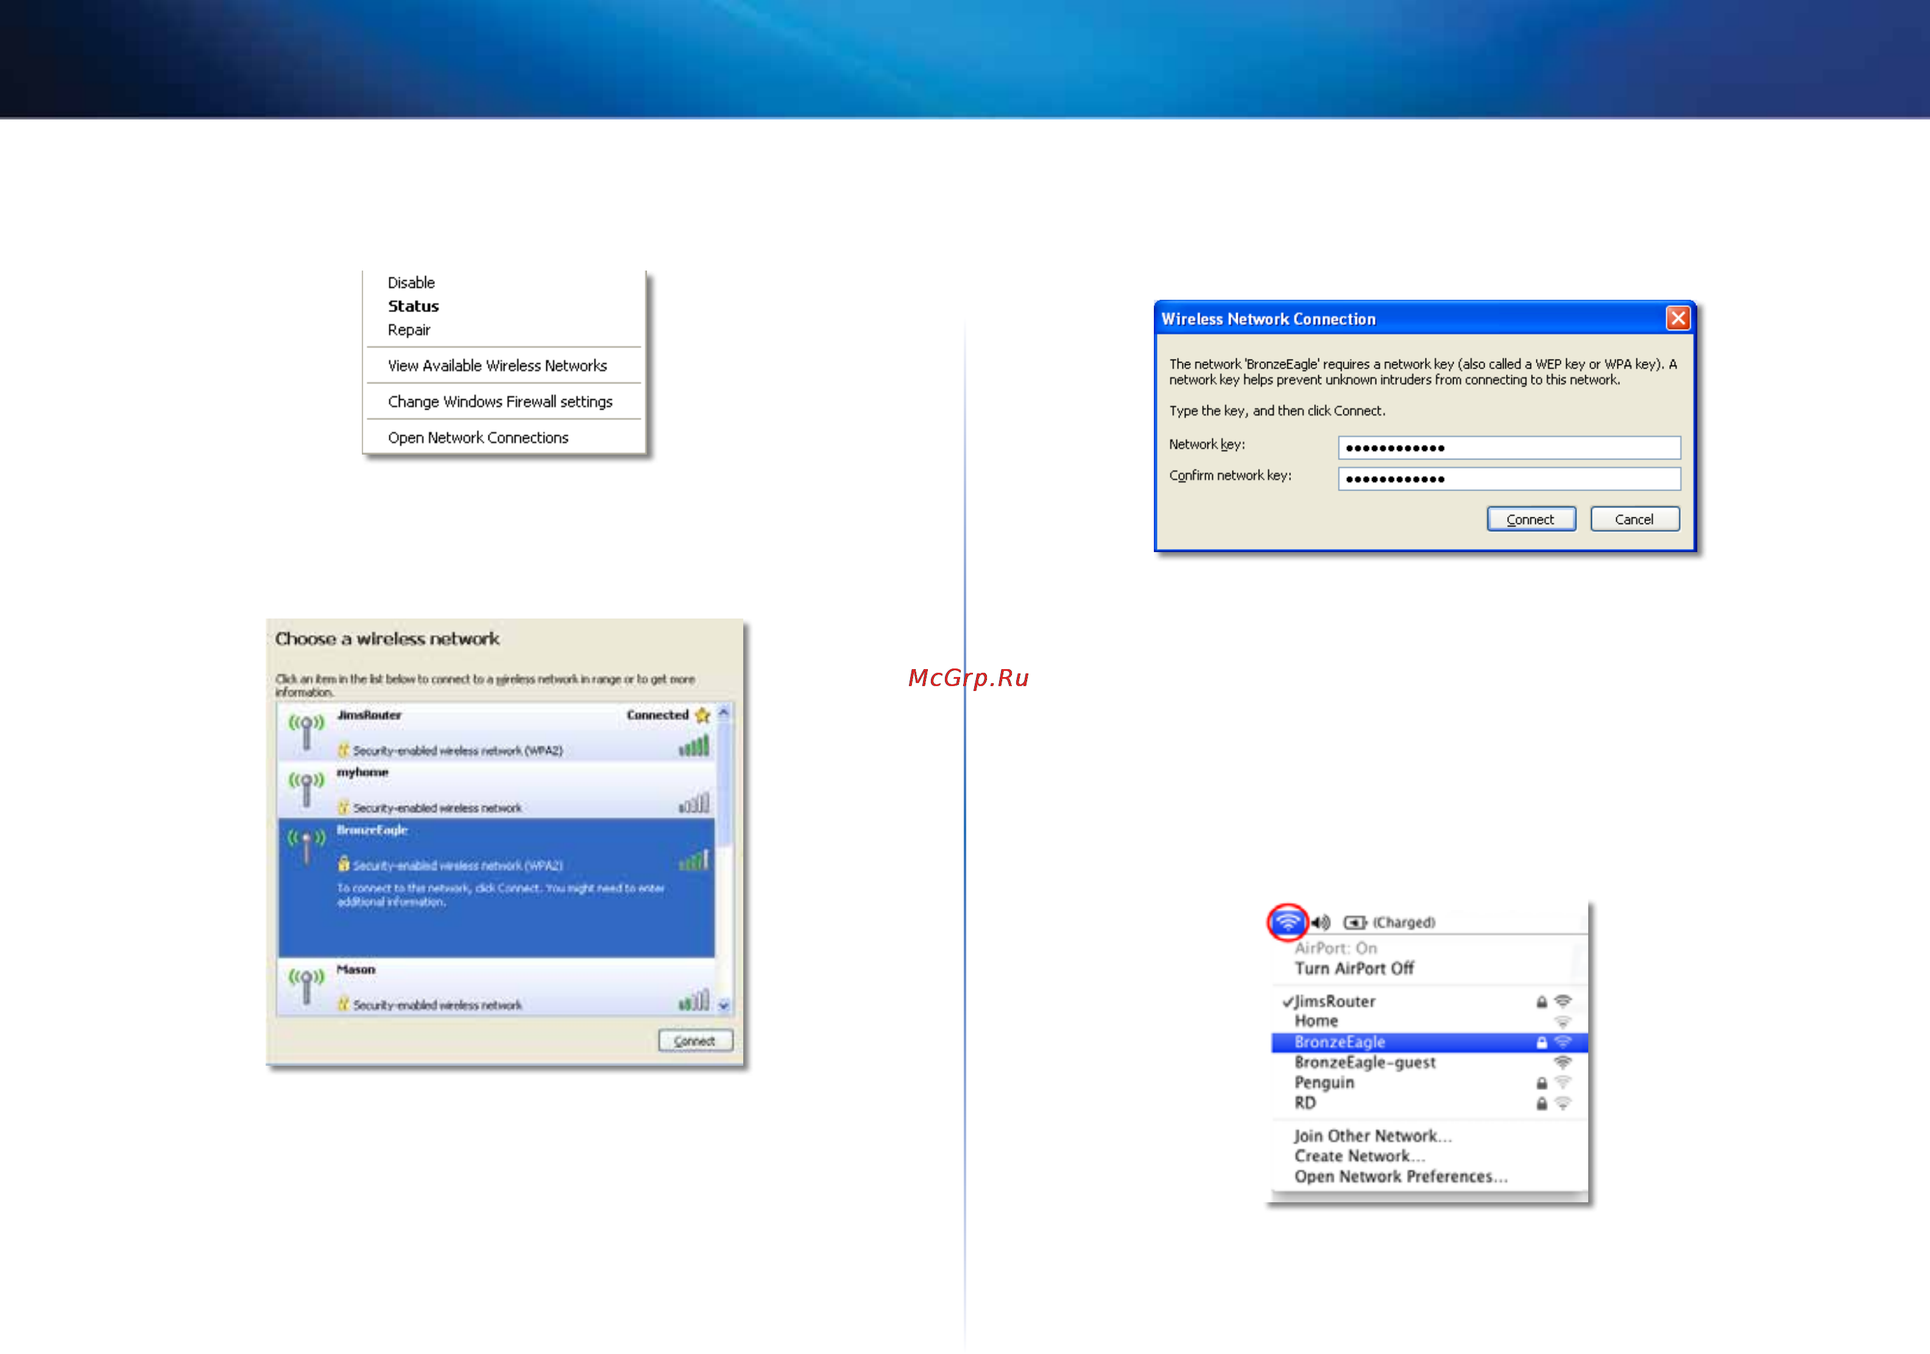Viewport: 1930px width, 1354px height.
Task: Click the lock icon beside BronzeEagle WPA2 text
Action: (x=343, y=863)
